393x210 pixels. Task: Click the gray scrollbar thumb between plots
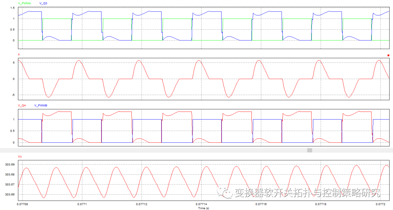click(310, 150)
